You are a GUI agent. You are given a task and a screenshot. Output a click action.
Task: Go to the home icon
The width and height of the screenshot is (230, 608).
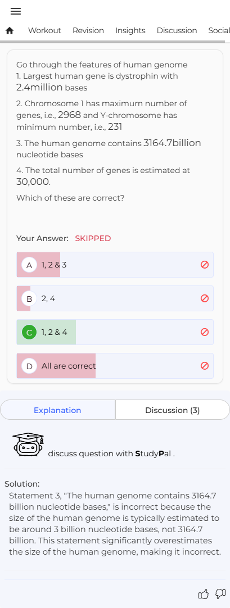click(10, 31)
